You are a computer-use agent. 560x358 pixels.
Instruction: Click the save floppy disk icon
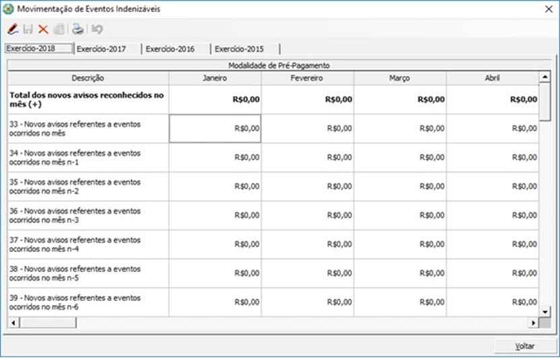coord(28,30)
